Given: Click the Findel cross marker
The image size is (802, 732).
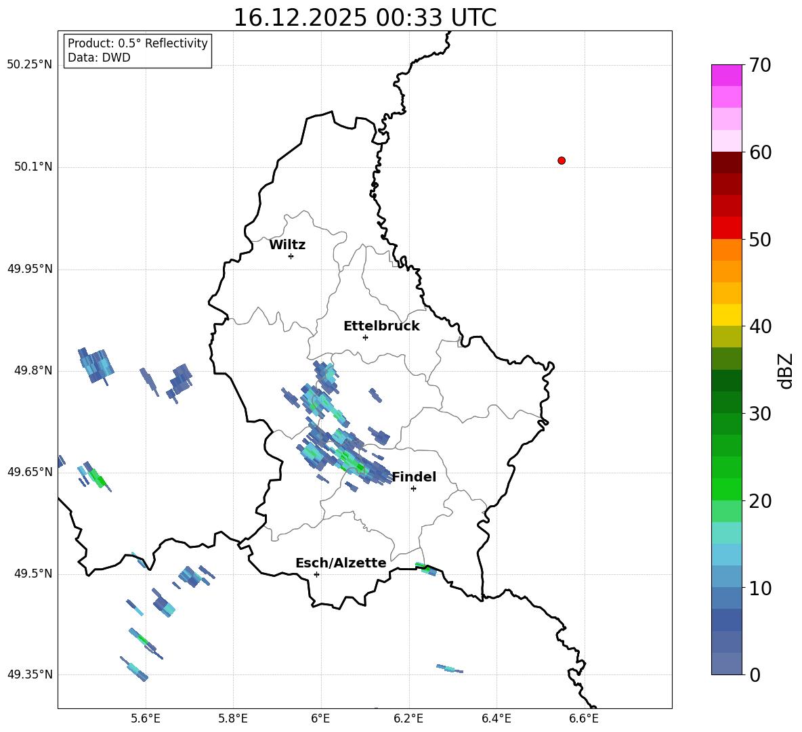Looking at the screenshot, I should click(413, 489).
